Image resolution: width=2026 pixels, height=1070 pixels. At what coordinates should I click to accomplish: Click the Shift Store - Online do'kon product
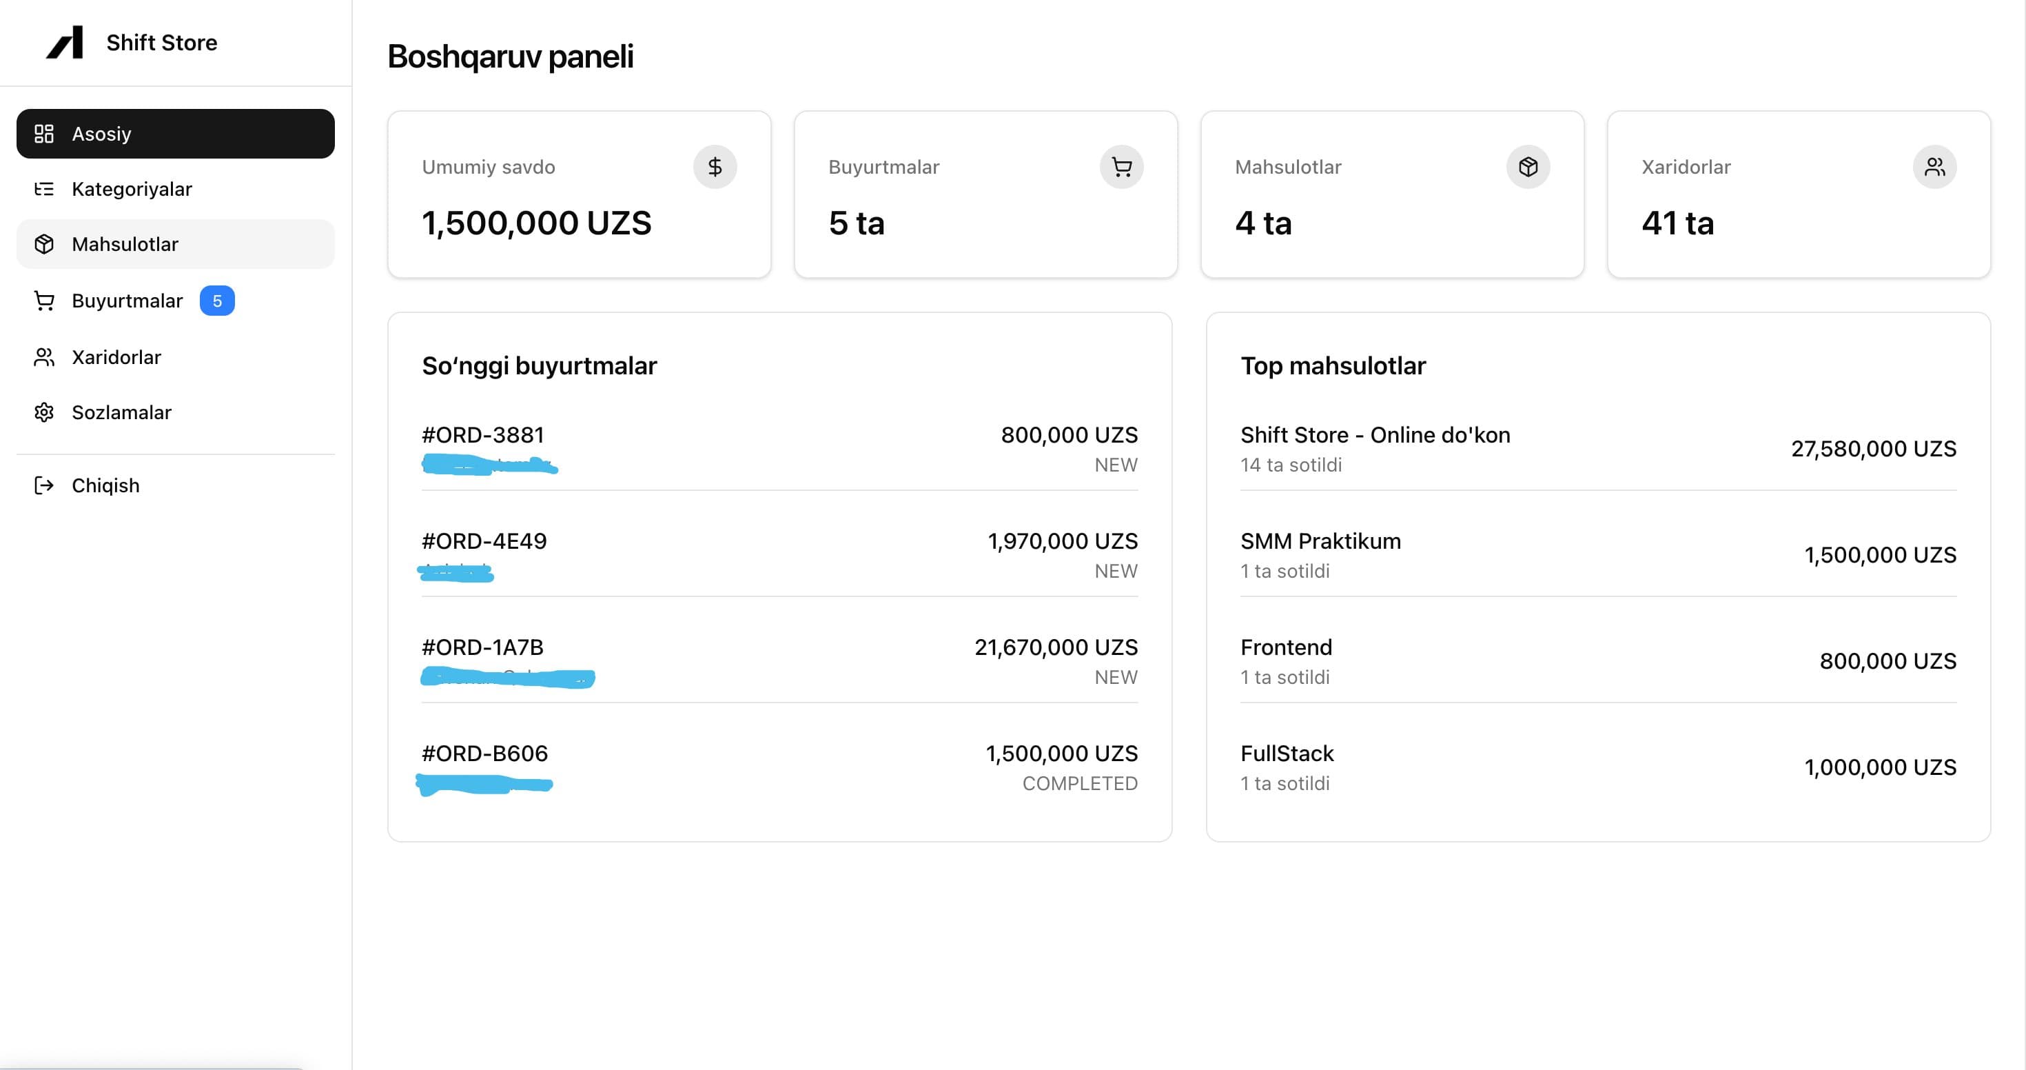coord(1375,435)
